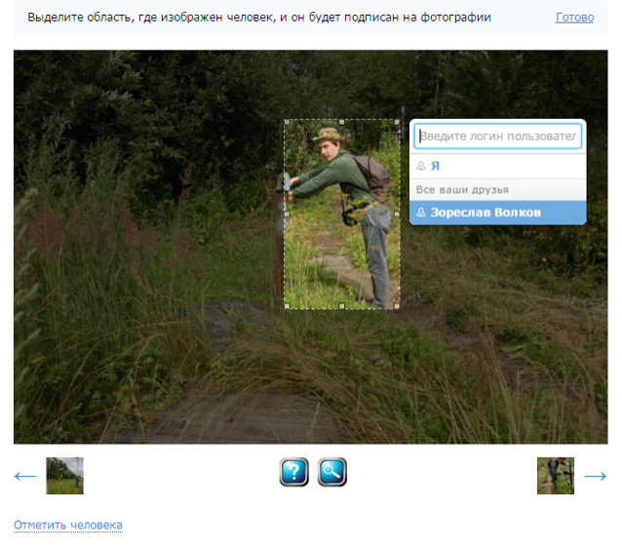The height and width of the screenshot is (548, 622).
Task: Click the top-right selection handle
Action: tap(397, 122)
